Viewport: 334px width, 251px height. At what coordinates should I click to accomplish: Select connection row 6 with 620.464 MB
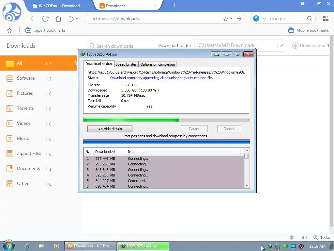tap(164, 186)
